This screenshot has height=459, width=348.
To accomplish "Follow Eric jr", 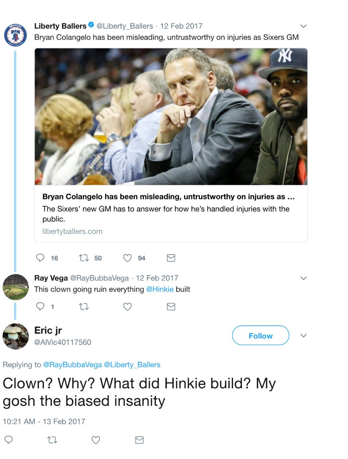I will pos(260,336).
